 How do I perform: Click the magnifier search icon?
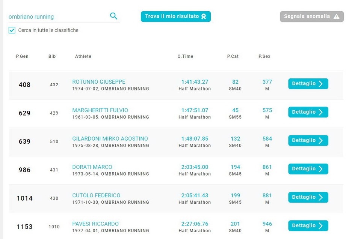coord(113,16)
